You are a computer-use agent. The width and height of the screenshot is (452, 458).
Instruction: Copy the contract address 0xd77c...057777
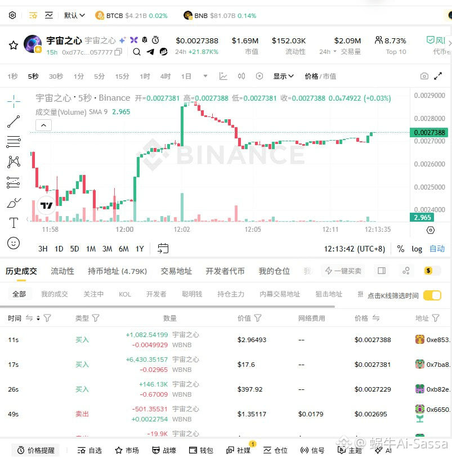tap(118, 52)
